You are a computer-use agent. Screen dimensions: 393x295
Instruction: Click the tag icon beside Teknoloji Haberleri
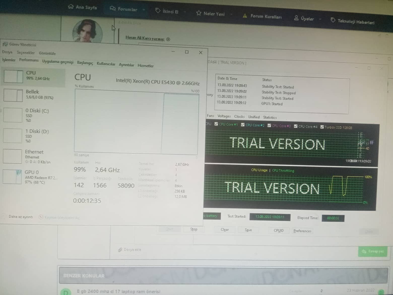point(333,20)
